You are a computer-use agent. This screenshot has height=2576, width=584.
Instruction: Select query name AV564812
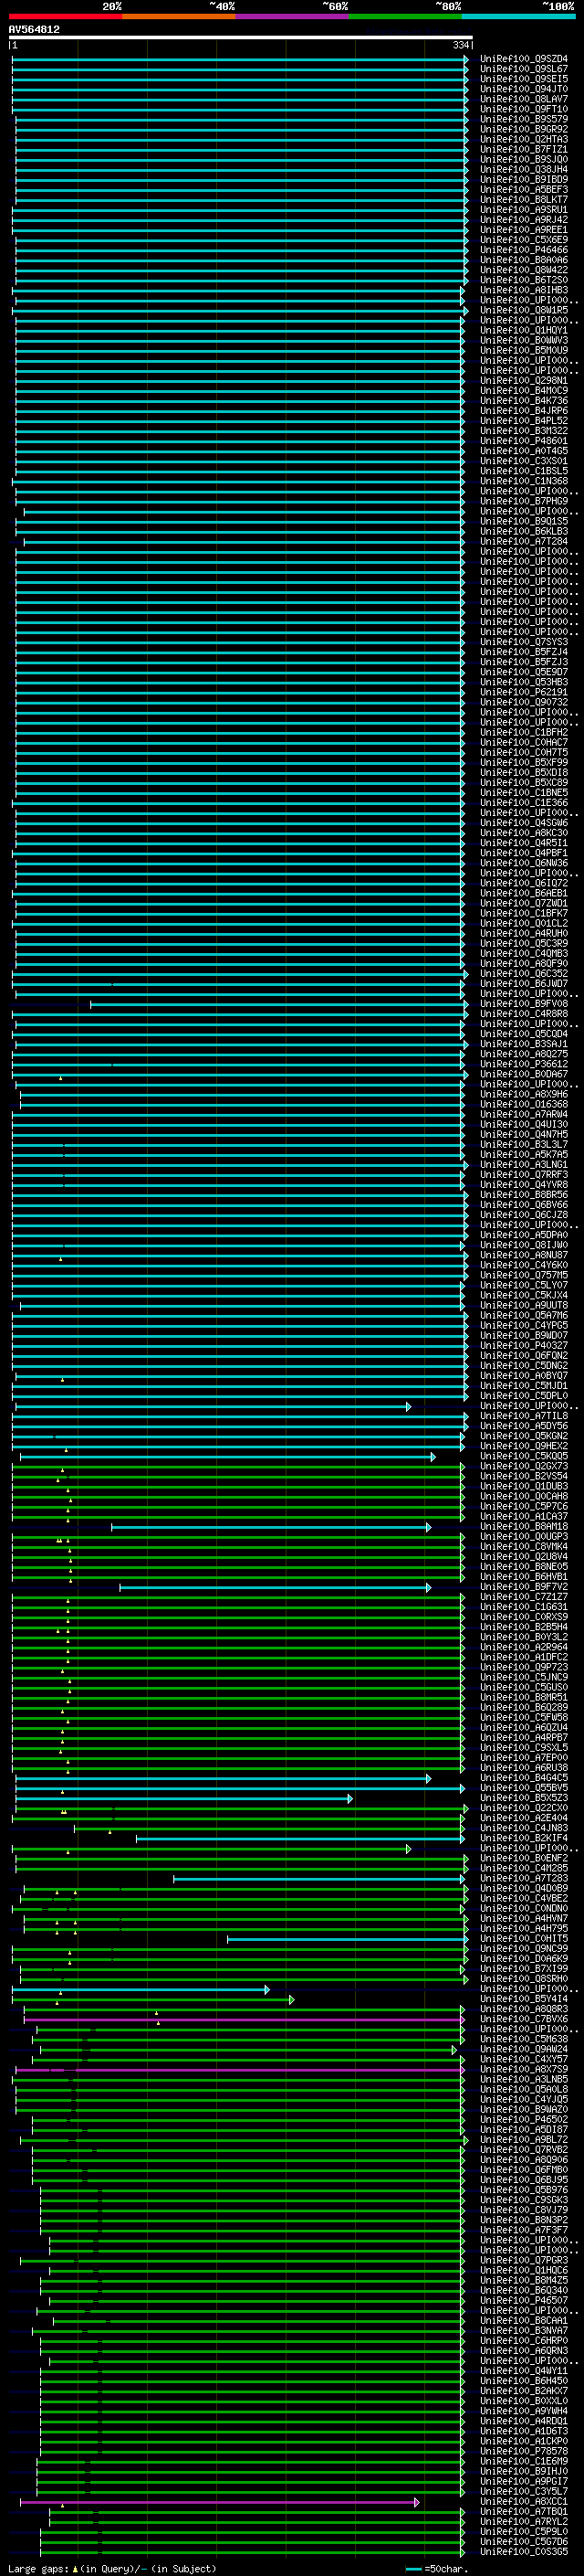pos(34,29)
